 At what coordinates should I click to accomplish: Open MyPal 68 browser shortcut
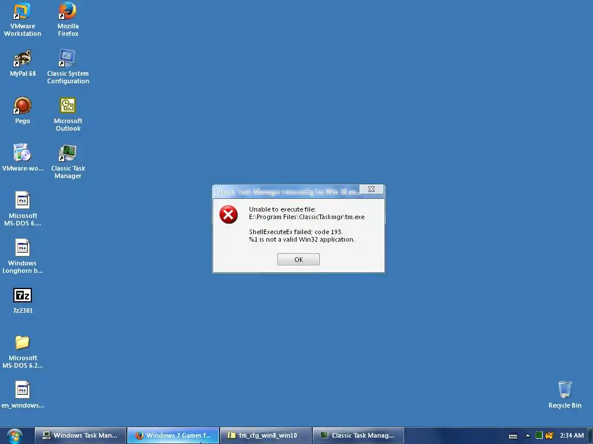[23, 64]
